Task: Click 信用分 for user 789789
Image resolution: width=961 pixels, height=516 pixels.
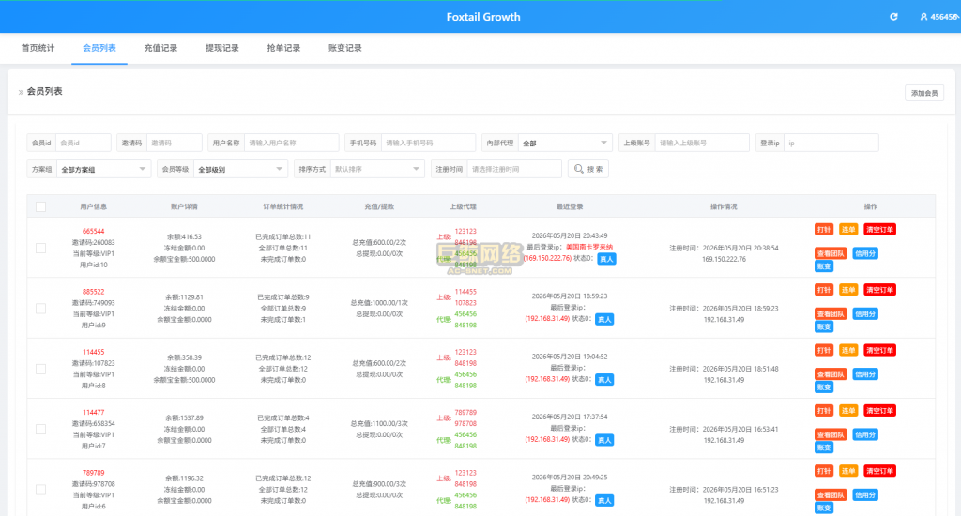Action: tap(864, 495)
